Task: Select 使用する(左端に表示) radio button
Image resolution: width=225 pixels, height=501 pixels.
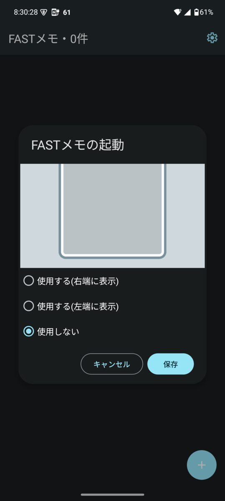Action: coord(28,306)
